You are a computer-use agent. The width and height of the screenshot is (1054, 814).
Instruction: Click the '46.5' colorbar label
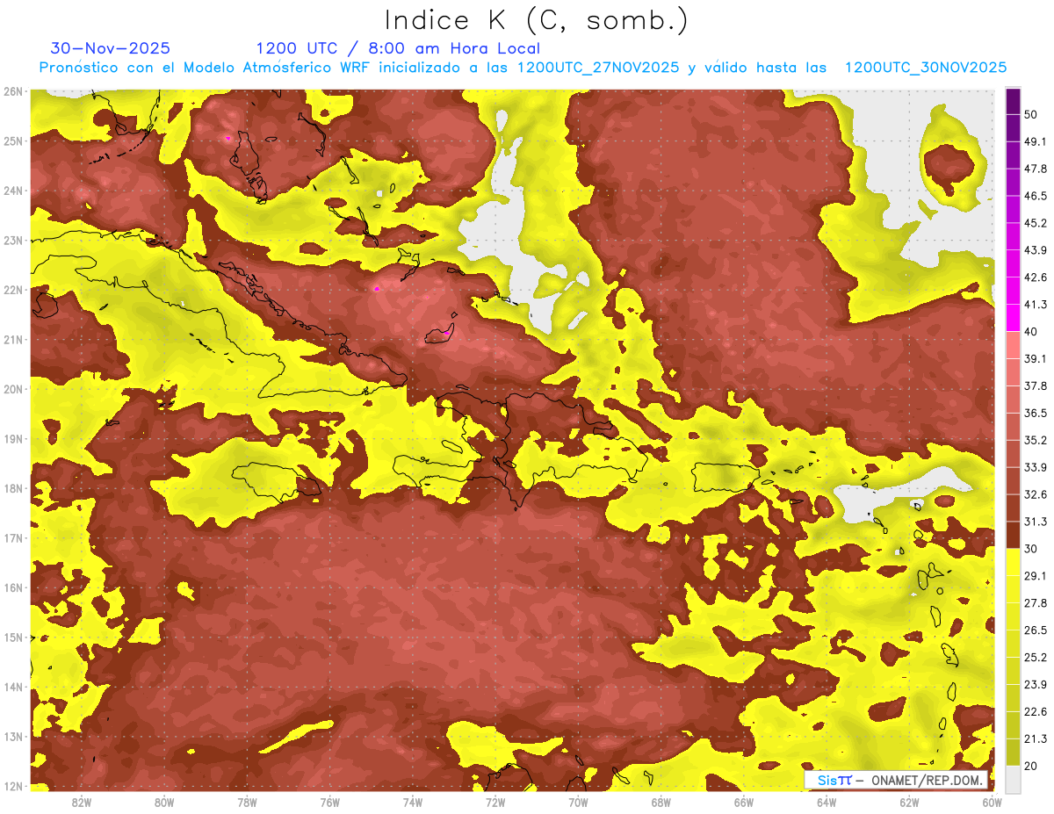click(1034, 196)
